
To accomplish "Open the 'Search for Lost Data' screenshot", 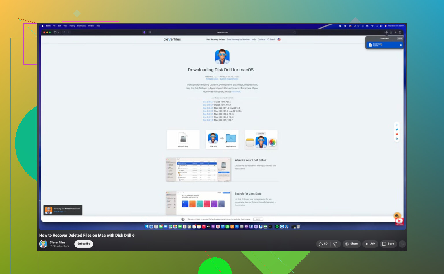I will point(199,203).
